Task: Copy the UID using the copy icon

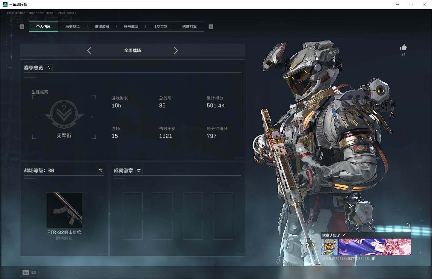Action: click(x=373, y=259)
